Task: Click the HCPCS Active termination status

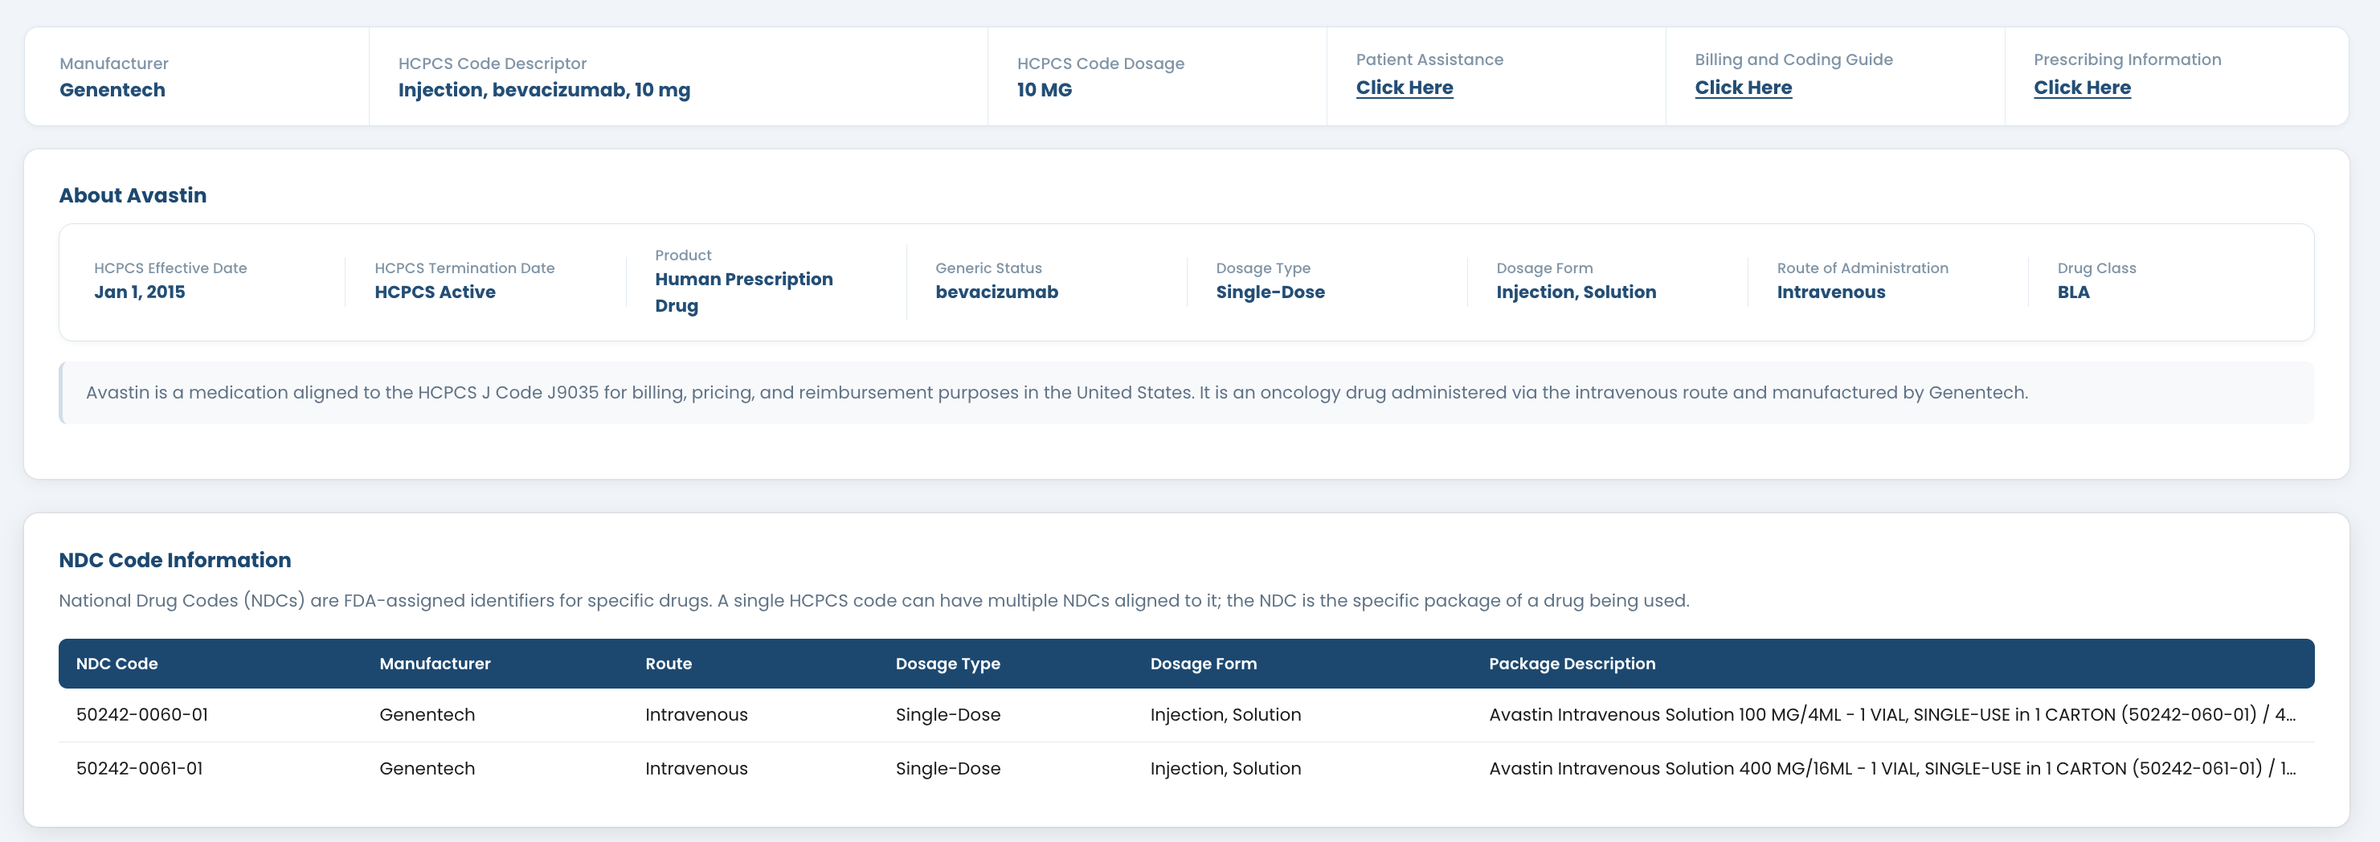Action: (x=436, y=292)
